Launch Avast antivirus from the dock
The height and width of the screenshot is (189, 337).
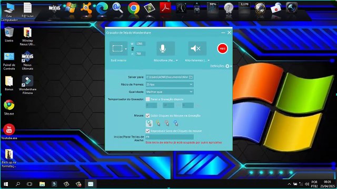click(x=86, y=8)
